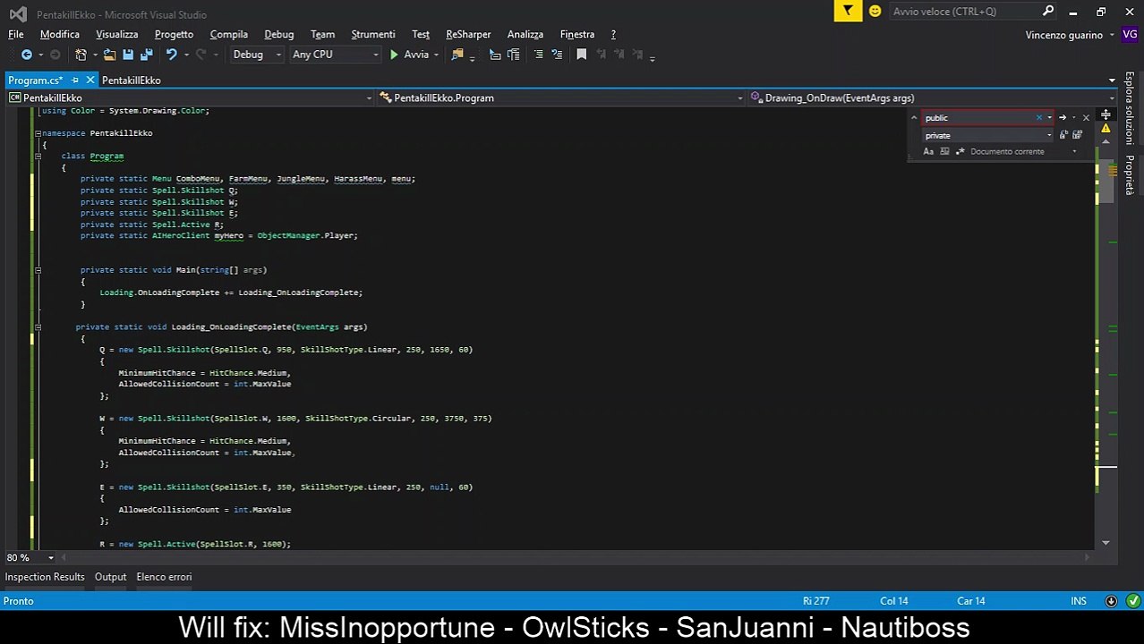Image resolution: width=1144 pixels, height=644 pixels.
Task: Click the decrease indent icon
Action: pyautogui.click(x=494, y=55)
